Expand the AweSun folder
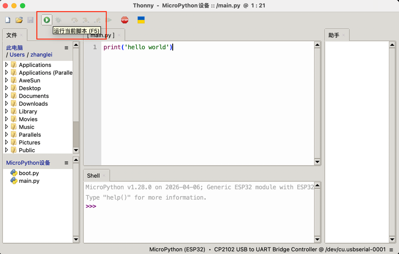The height and width of the screenshot is (254, 399). point(6,80)
